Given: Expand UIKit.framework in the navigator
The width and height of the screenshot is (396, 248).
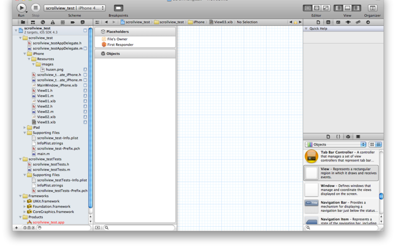Looking at the screenshot, I should (x=25, y=201).
